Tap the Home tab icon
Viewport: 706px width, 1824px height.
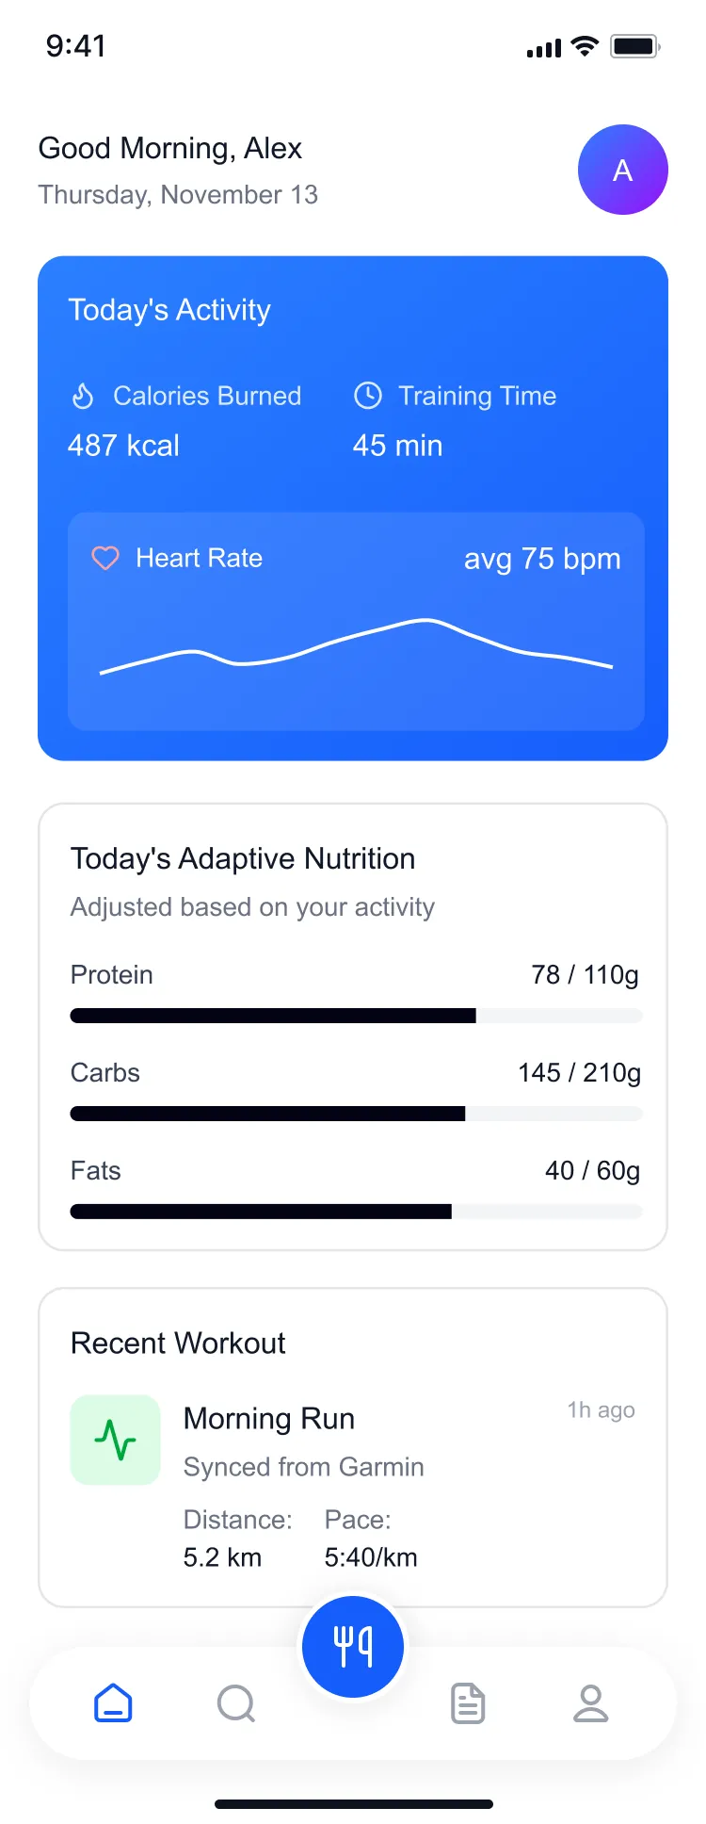113,1702
